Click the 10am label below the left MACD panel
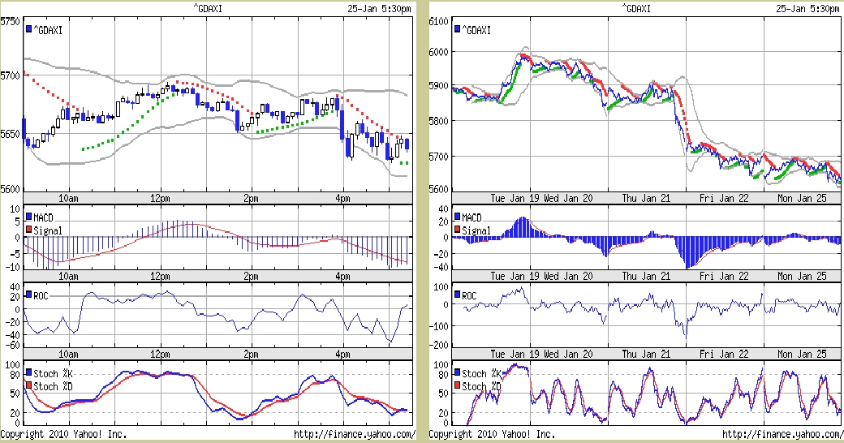 [x=68, y=276]
